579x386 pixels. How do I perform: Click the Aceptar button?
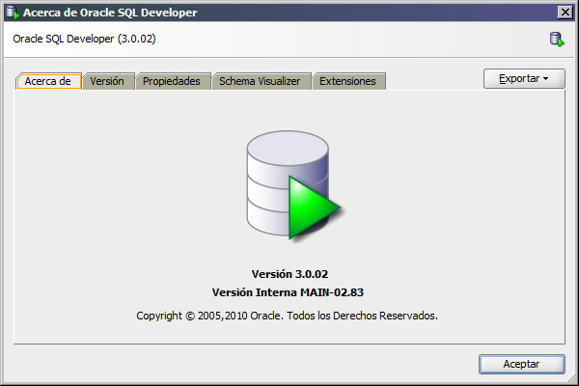(x=521, y=364)
